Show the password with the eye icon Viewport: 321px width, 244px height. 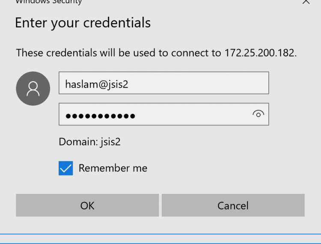coord(259,114)
